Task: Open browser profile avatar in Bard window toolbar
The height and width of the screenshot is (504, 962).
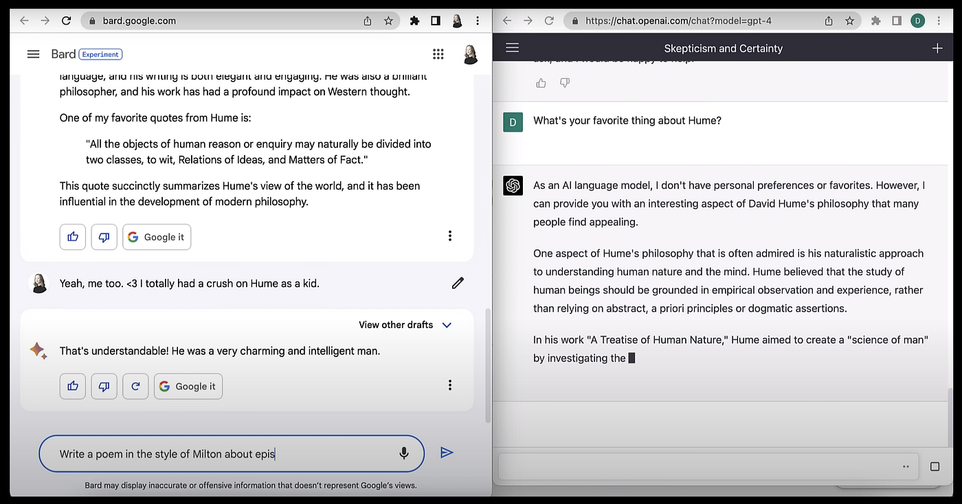Action: [x=457, y=21]
